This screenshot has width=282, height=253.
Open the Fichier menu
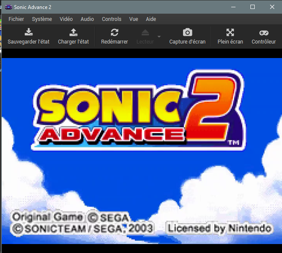(16, 19)
